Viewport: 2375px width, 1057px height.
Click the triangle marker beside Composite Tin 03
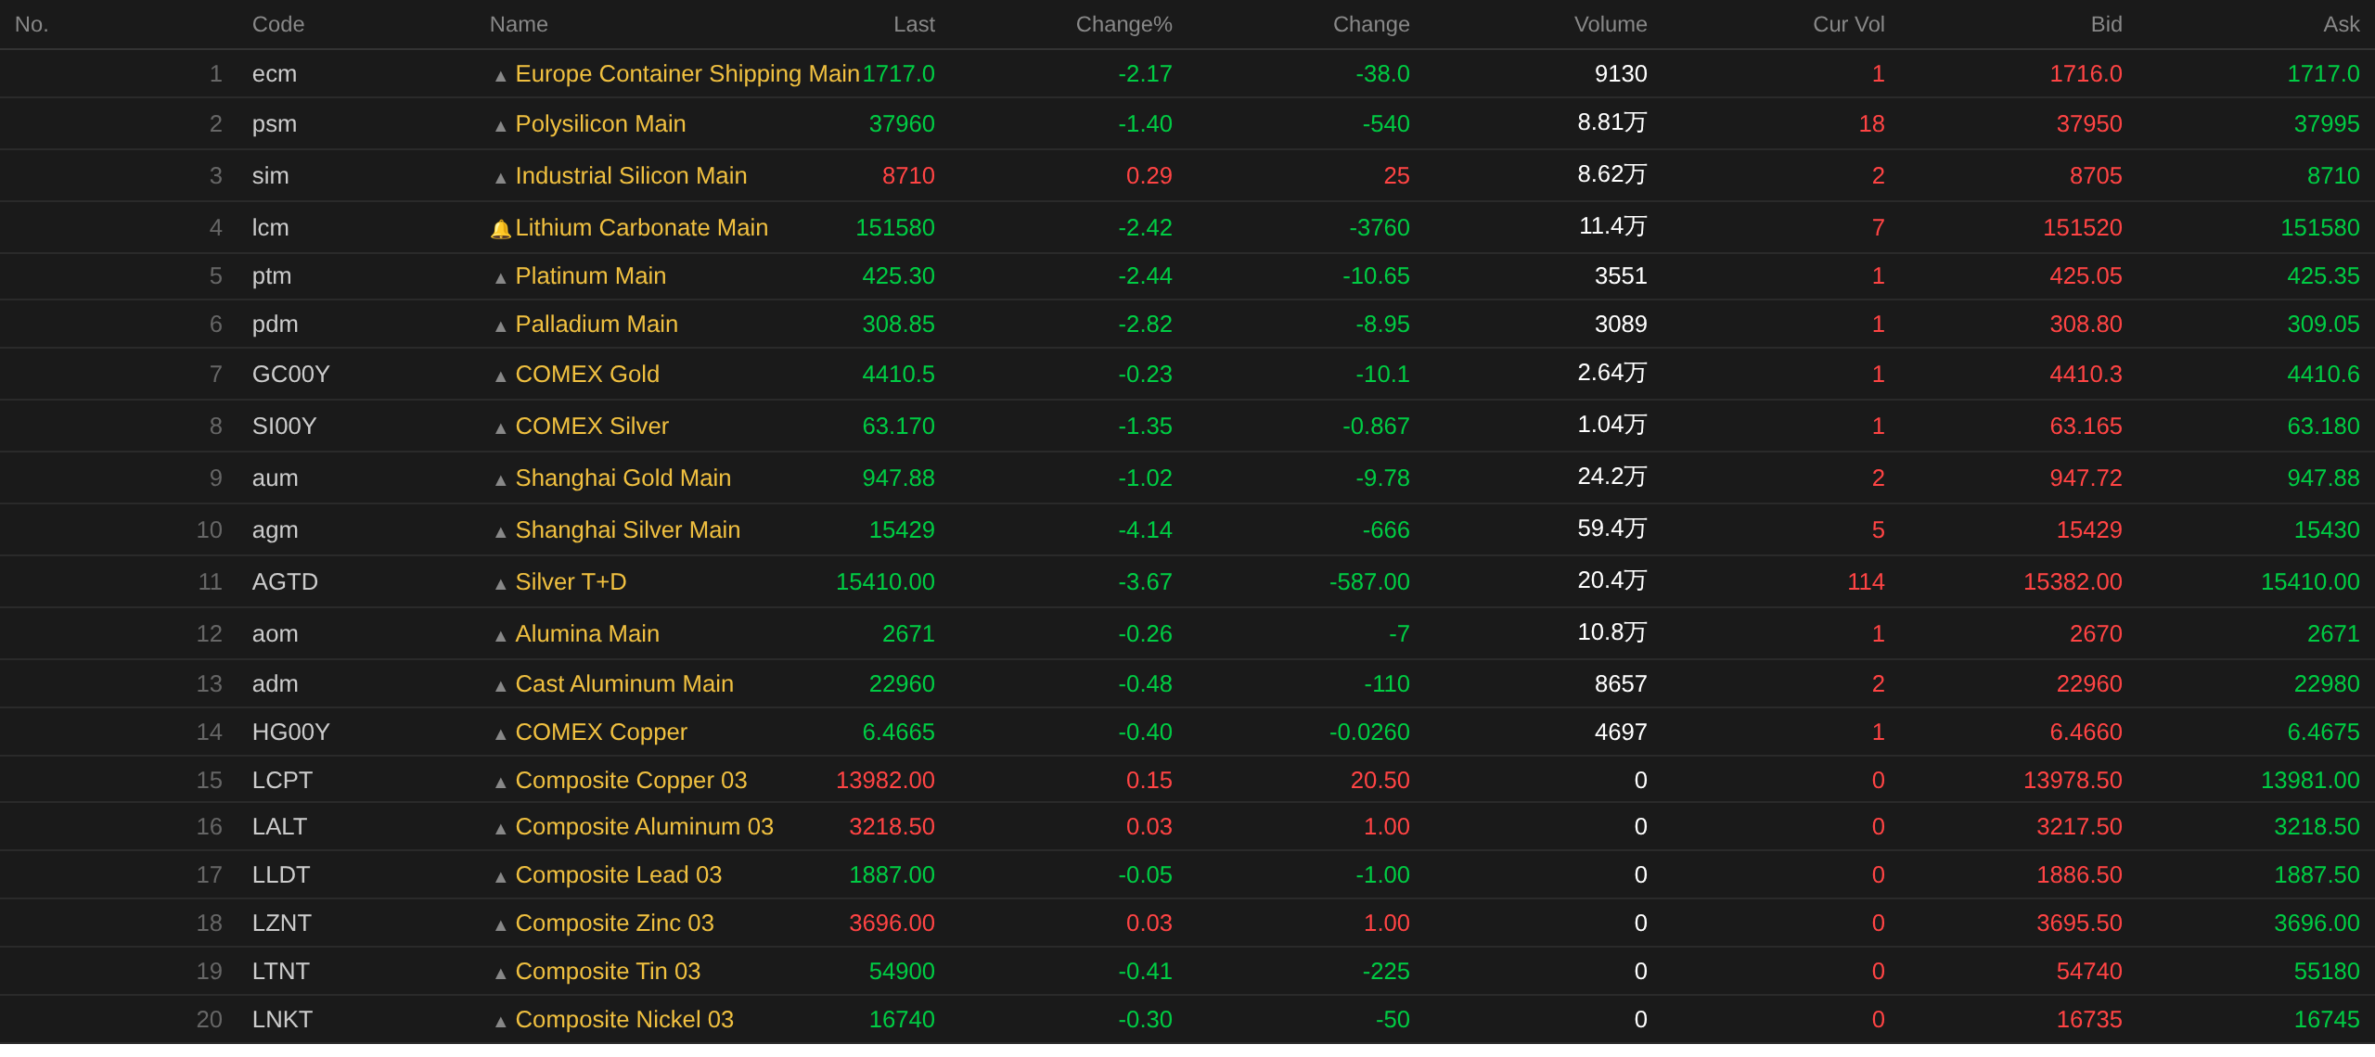[x=501, y=974]
